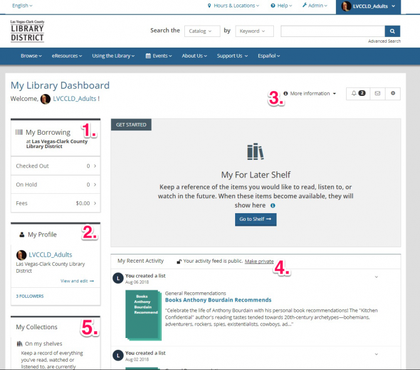Screen dimensions: 420x370
Task: Expand options chevron for Aug 06 2018 activity
Action: click(x=376, y=277)
